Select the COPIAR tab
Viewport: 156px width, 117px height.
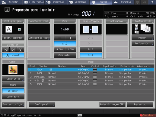click(x=101, y=2)
